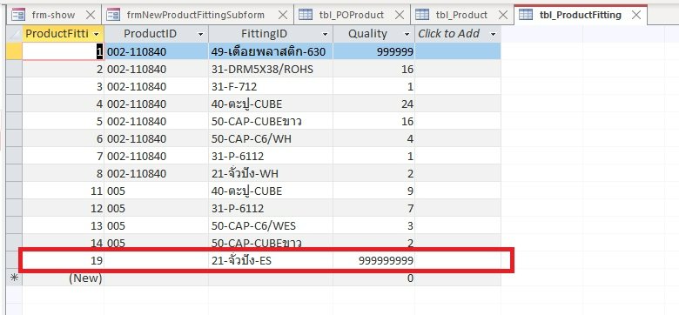
Task: Click FittingID 40-ตะปู-CUBE in row 4
Action: coord(271,104)
